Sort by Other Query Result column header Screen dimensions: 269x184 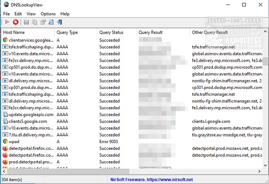(x=226, y=32)
